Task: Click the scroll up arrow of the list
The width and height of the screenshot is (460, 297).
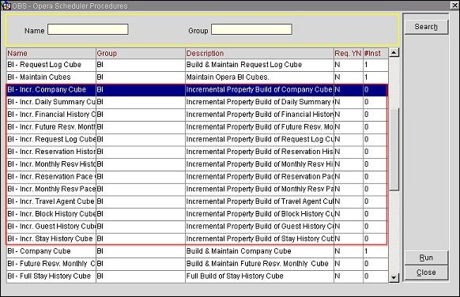Action: click(x=394, y=53)
